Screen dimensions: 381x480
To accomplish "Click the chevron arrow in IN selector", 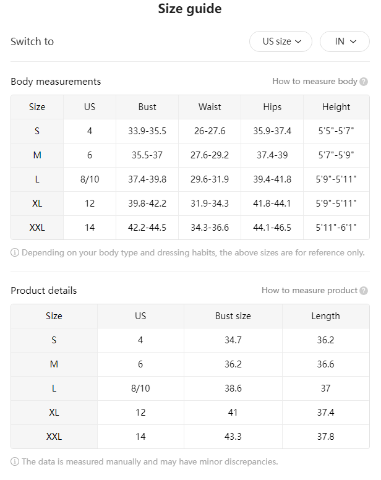I will 353,41.
